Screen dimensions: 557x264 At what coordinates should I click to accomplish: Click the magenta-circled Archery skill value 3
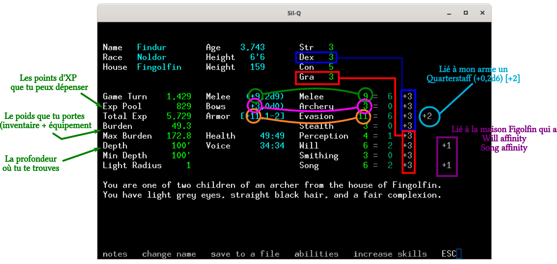pyautogui.click(x=365, y=106)
